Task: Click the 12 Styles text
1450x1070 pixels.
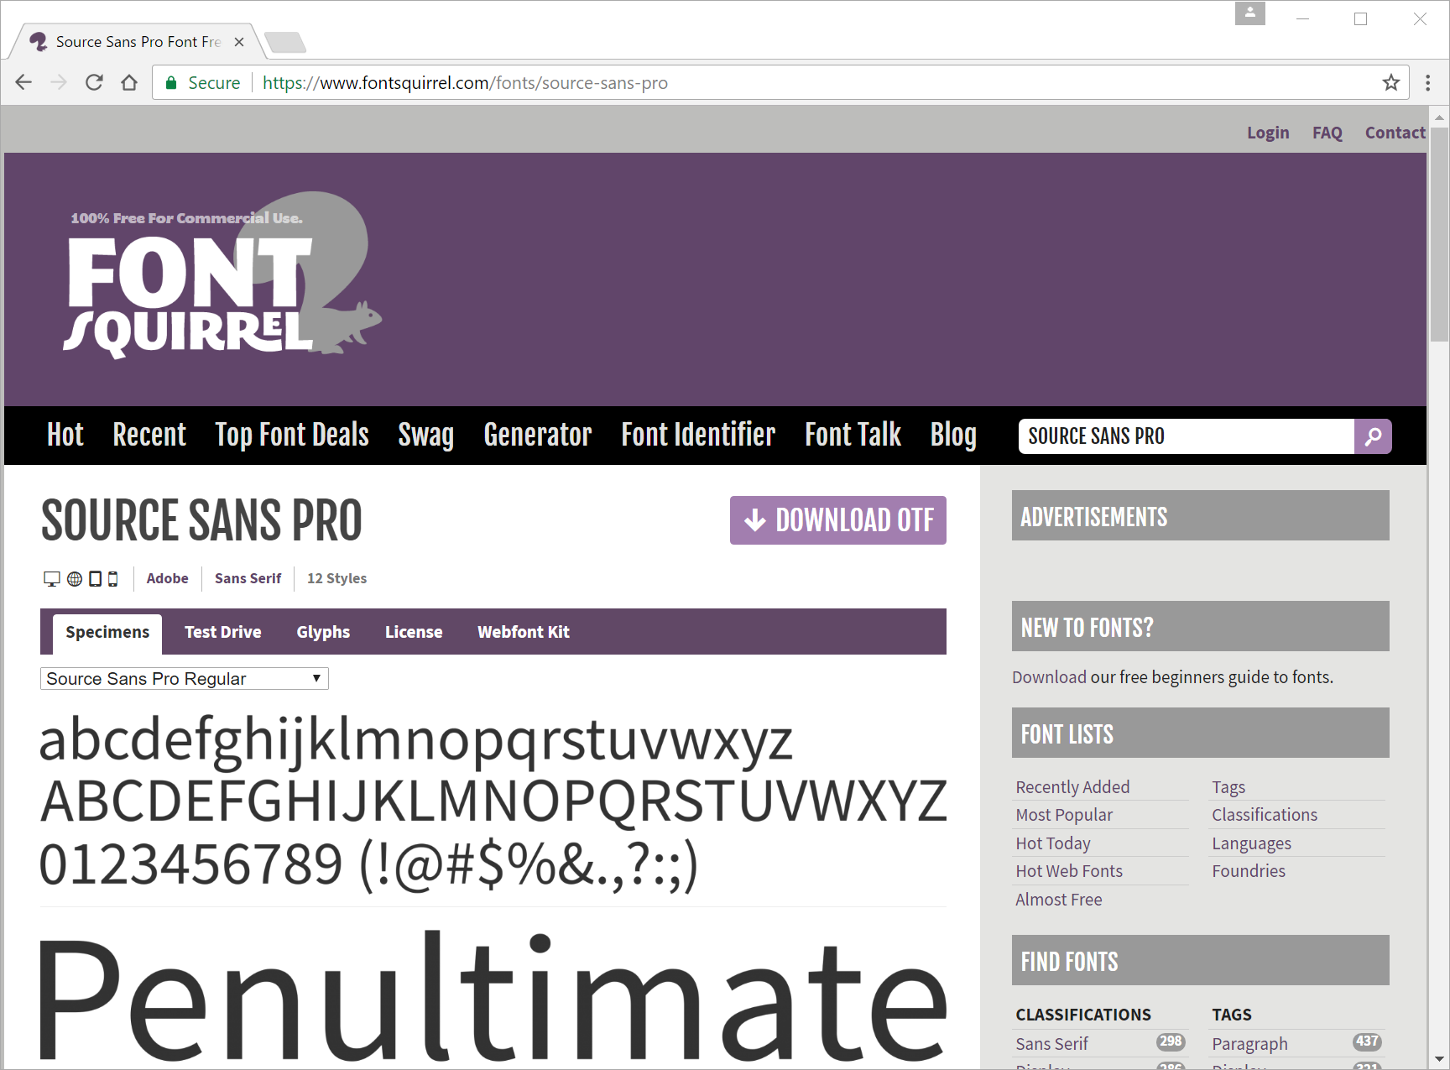Action: point(337,578)
